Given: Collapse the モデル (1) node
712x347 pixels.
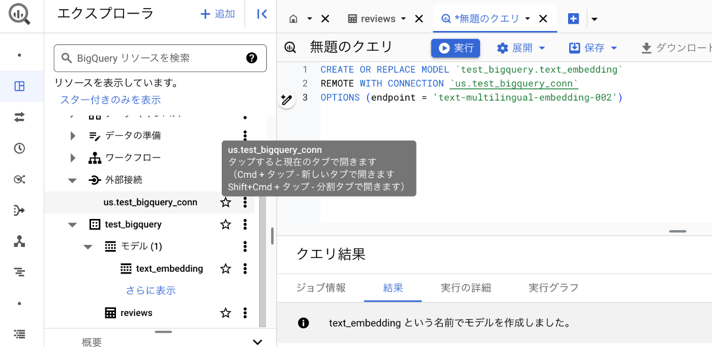Looking at the screenshot, I should coord(88,246).
